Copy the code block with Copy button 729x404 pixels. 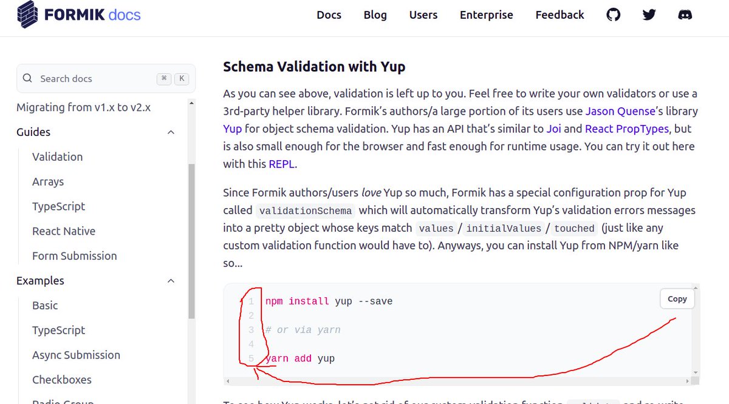(x=677, y=298)
